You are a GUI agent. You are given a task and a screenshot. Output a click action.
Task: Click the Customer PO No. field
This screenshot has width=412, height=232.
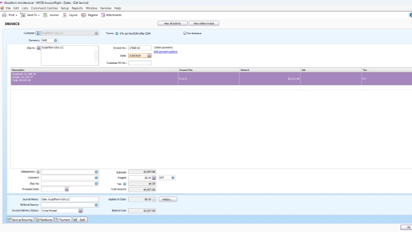click(x=140, y=63)
